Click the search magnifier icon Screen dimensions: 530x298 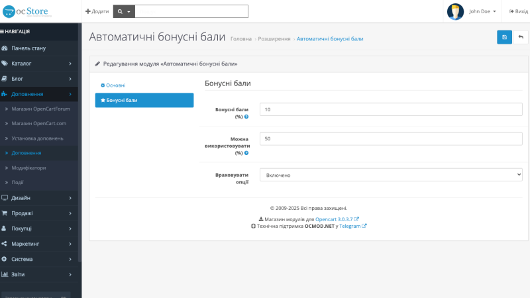[x=120, y=11]
